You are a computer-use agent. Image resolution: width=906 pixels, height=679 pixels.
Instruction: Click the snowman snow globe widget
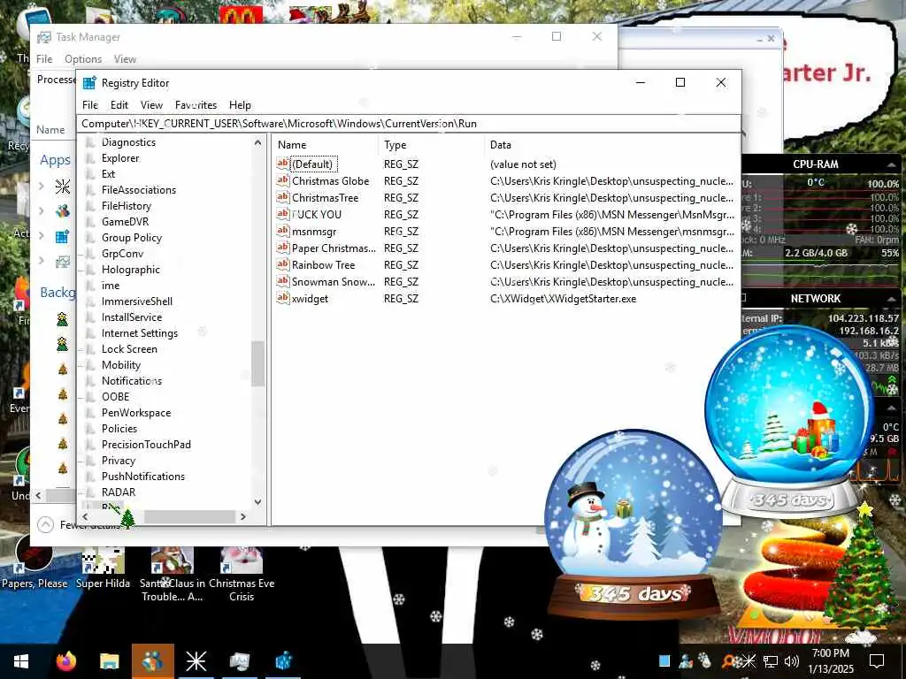[x=633, y=523]
